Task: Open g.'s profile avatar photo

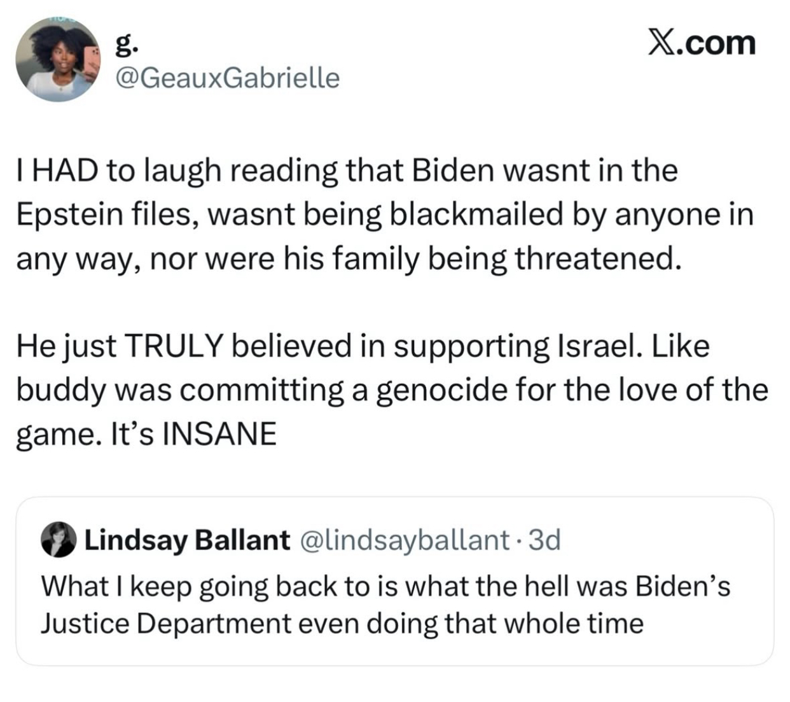Action: click(x=57, y=60)
